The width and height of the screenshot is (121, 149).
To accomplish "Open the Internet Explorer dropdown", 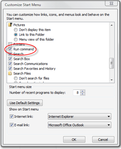I will pos(80,117).
